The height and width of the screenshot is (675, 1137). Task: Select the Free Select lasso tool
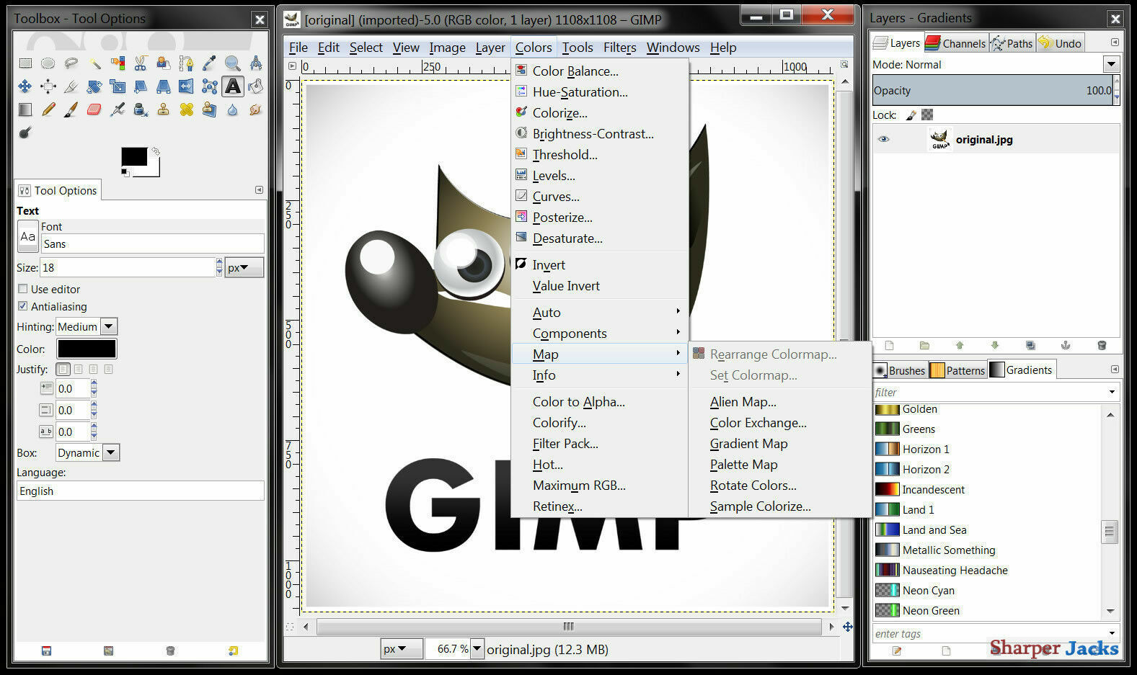[71, 63]
